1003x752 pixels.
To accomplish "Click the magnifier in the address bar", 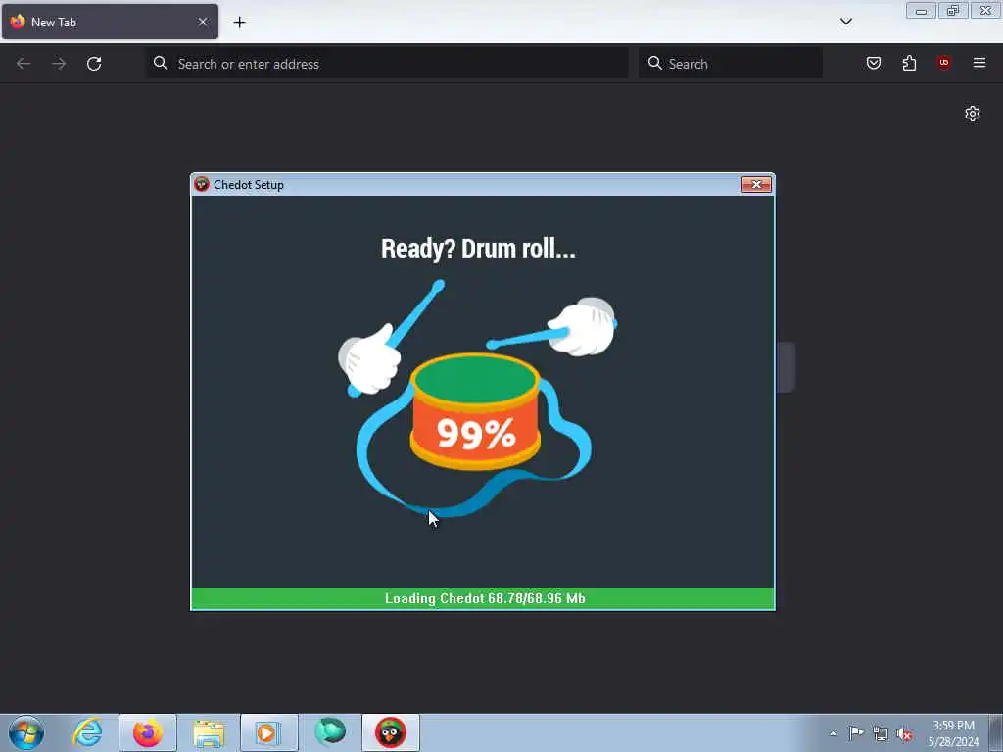I will click(x=161, y=63).
